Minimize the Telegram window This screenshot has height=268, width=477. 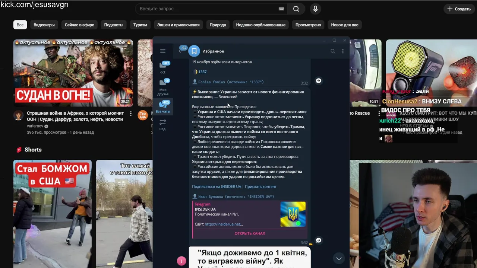pos(324,40)
